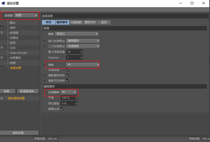Expand the 首次反弹算法 disclosure triangle
Viewport: 210px width, 142px height.
tap(45, 41)
